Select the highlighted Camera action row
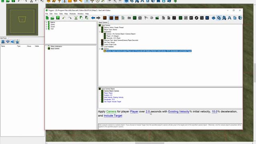The height and width of the screenshot is (144, 256). [149, 51]
